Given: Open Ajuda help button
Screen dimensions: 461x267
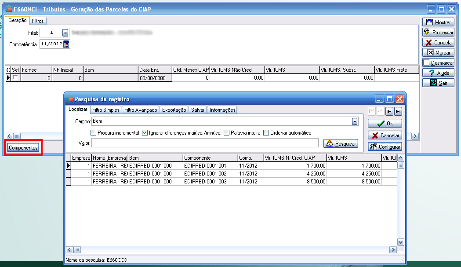Looking at the screenshot, I should [x=438, y=73].
